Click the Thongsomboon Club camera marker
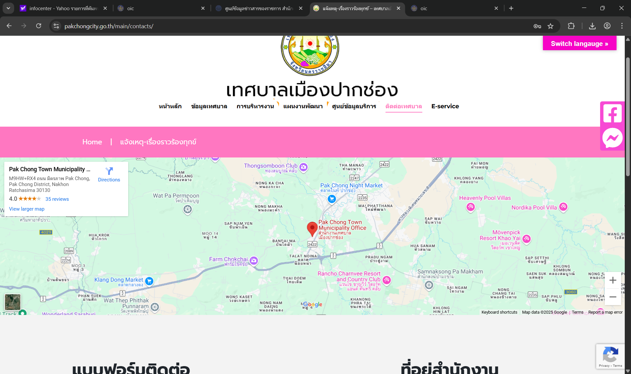 coord(303,167)
